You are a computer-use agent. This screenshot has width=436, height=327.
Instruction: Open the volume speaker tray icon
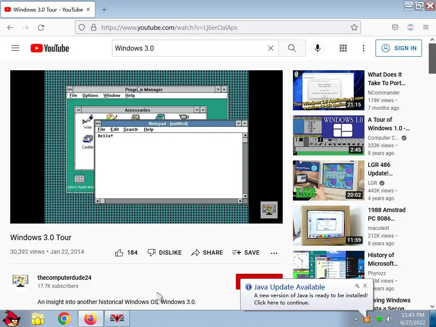[x=390, y=318]
